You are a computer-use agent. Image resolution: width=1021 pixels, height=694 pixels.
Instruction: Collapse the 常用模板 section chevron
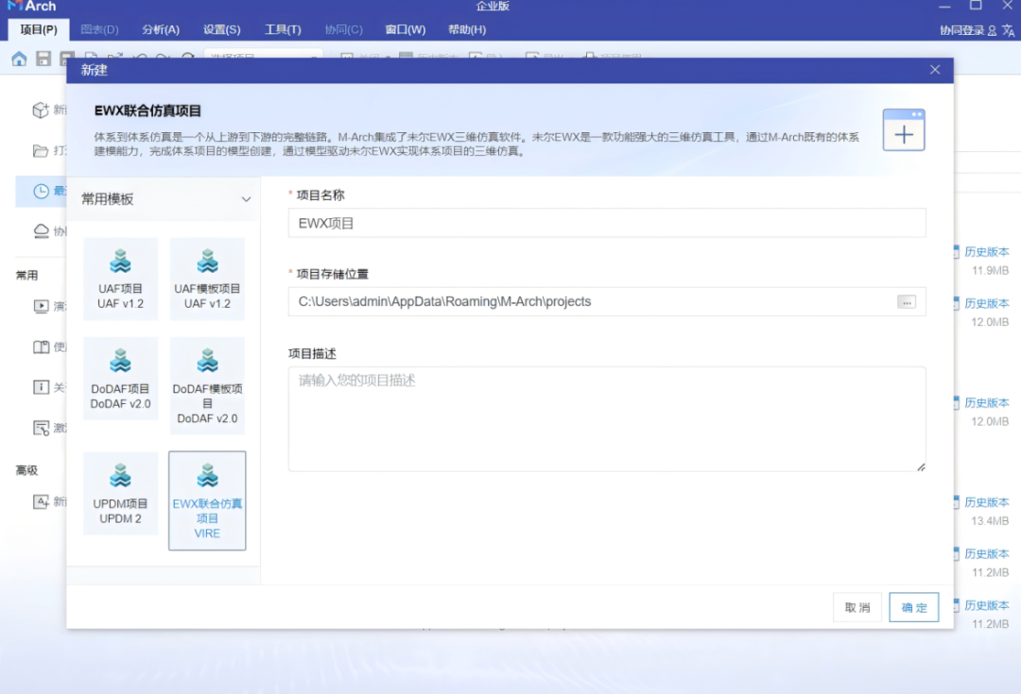click(246, 199)
